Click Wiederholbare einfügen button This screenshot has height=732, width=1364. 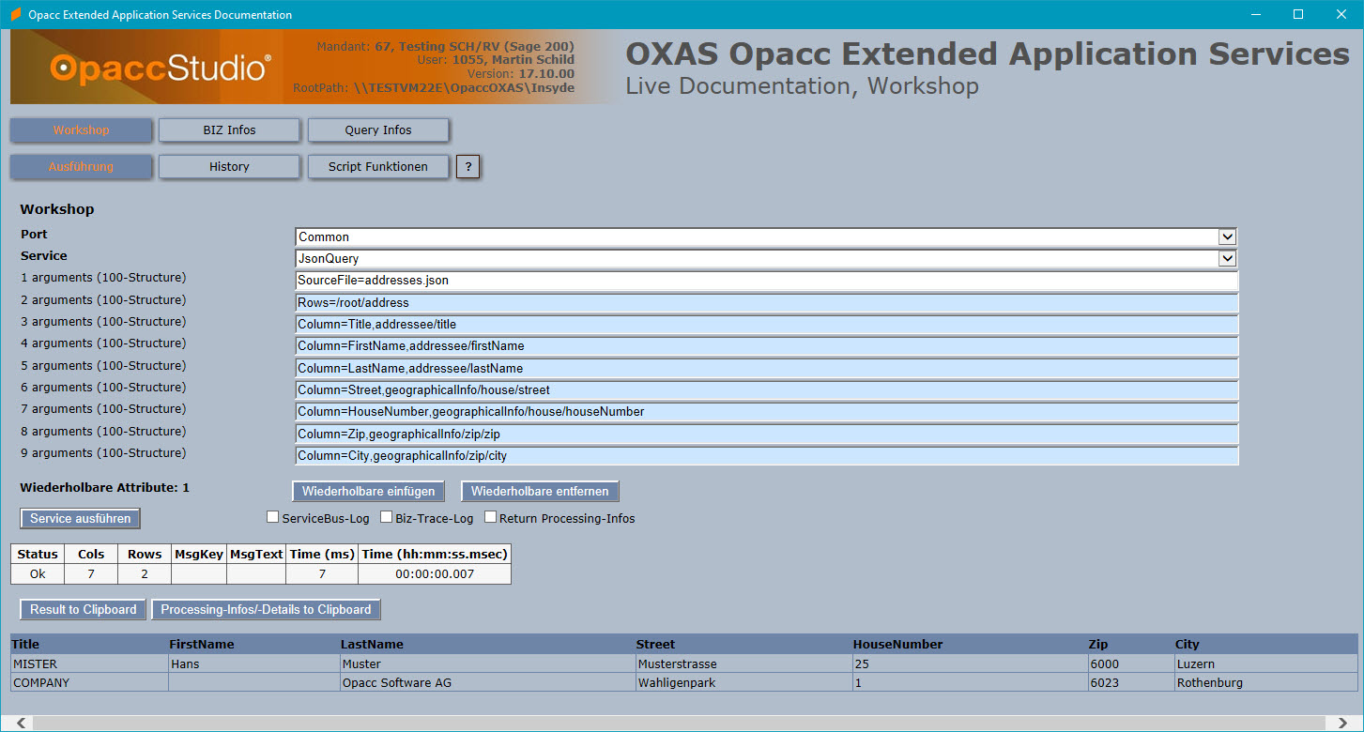[368, 491]
